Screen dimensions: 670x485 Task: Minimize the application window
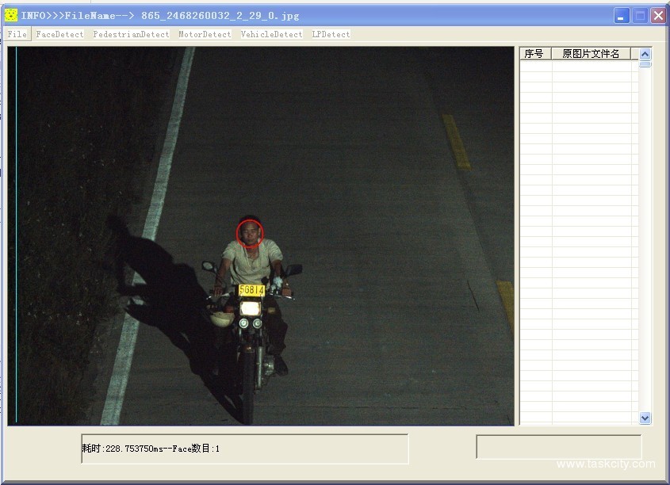tap(622, 15)
